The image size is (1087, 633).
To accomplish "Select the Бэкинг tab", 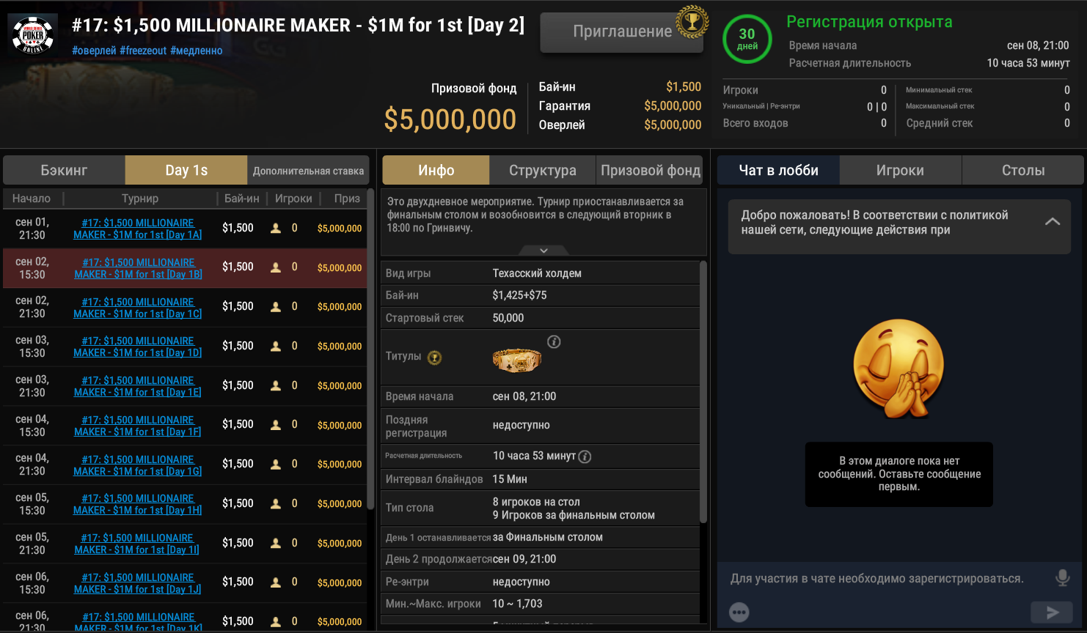I will pyautogui.click(x=64, y=171).
